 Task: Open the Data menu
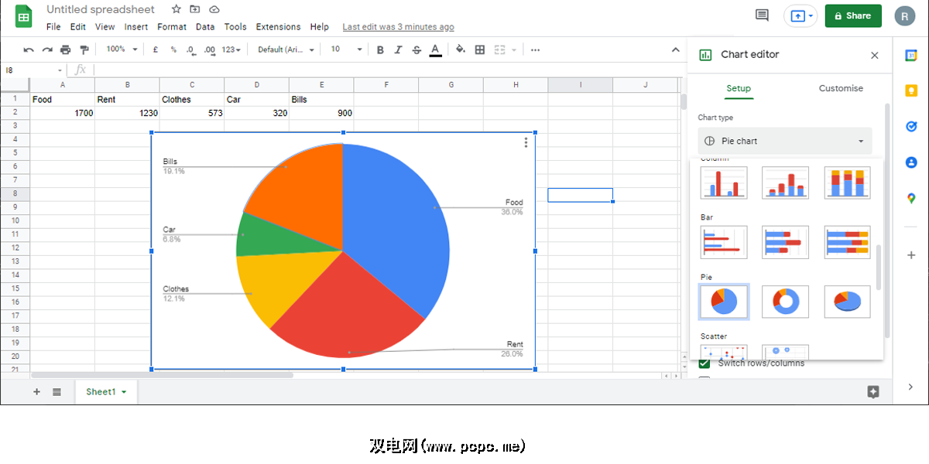[205, 26]
